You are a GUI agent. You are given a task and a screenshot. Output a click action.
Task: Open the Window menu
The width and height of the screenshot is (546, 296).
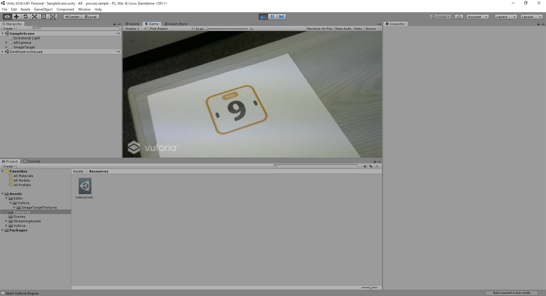(x=84, y=9)
